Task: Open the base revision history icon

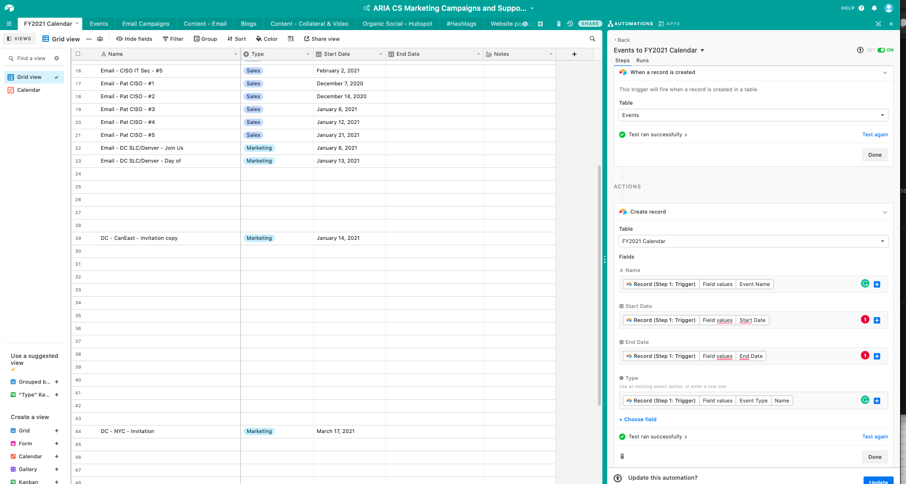Action: click(570, 24)
